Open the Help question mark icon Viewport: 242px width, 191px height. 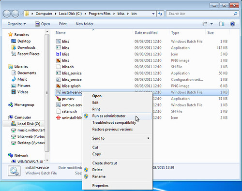click(x=232, y=24)
